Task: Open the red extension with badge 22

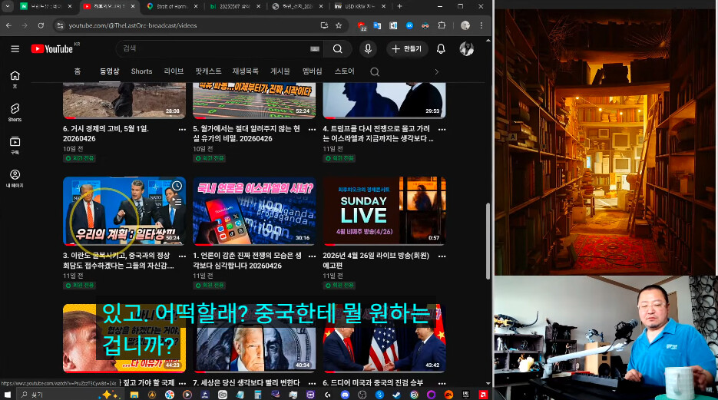Action: coord(362,26)
